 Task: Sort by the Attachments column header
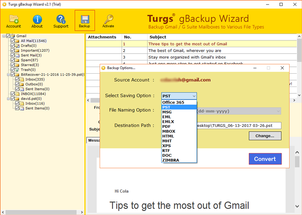(104, 37)
